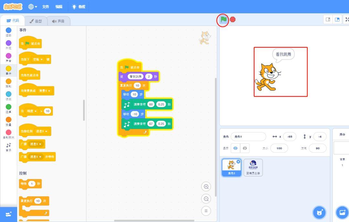Image resolution: width=349 pixels, height=222 pixels.
Task: Click the 移动 -10 步 value field
Action: pos(135,114)
